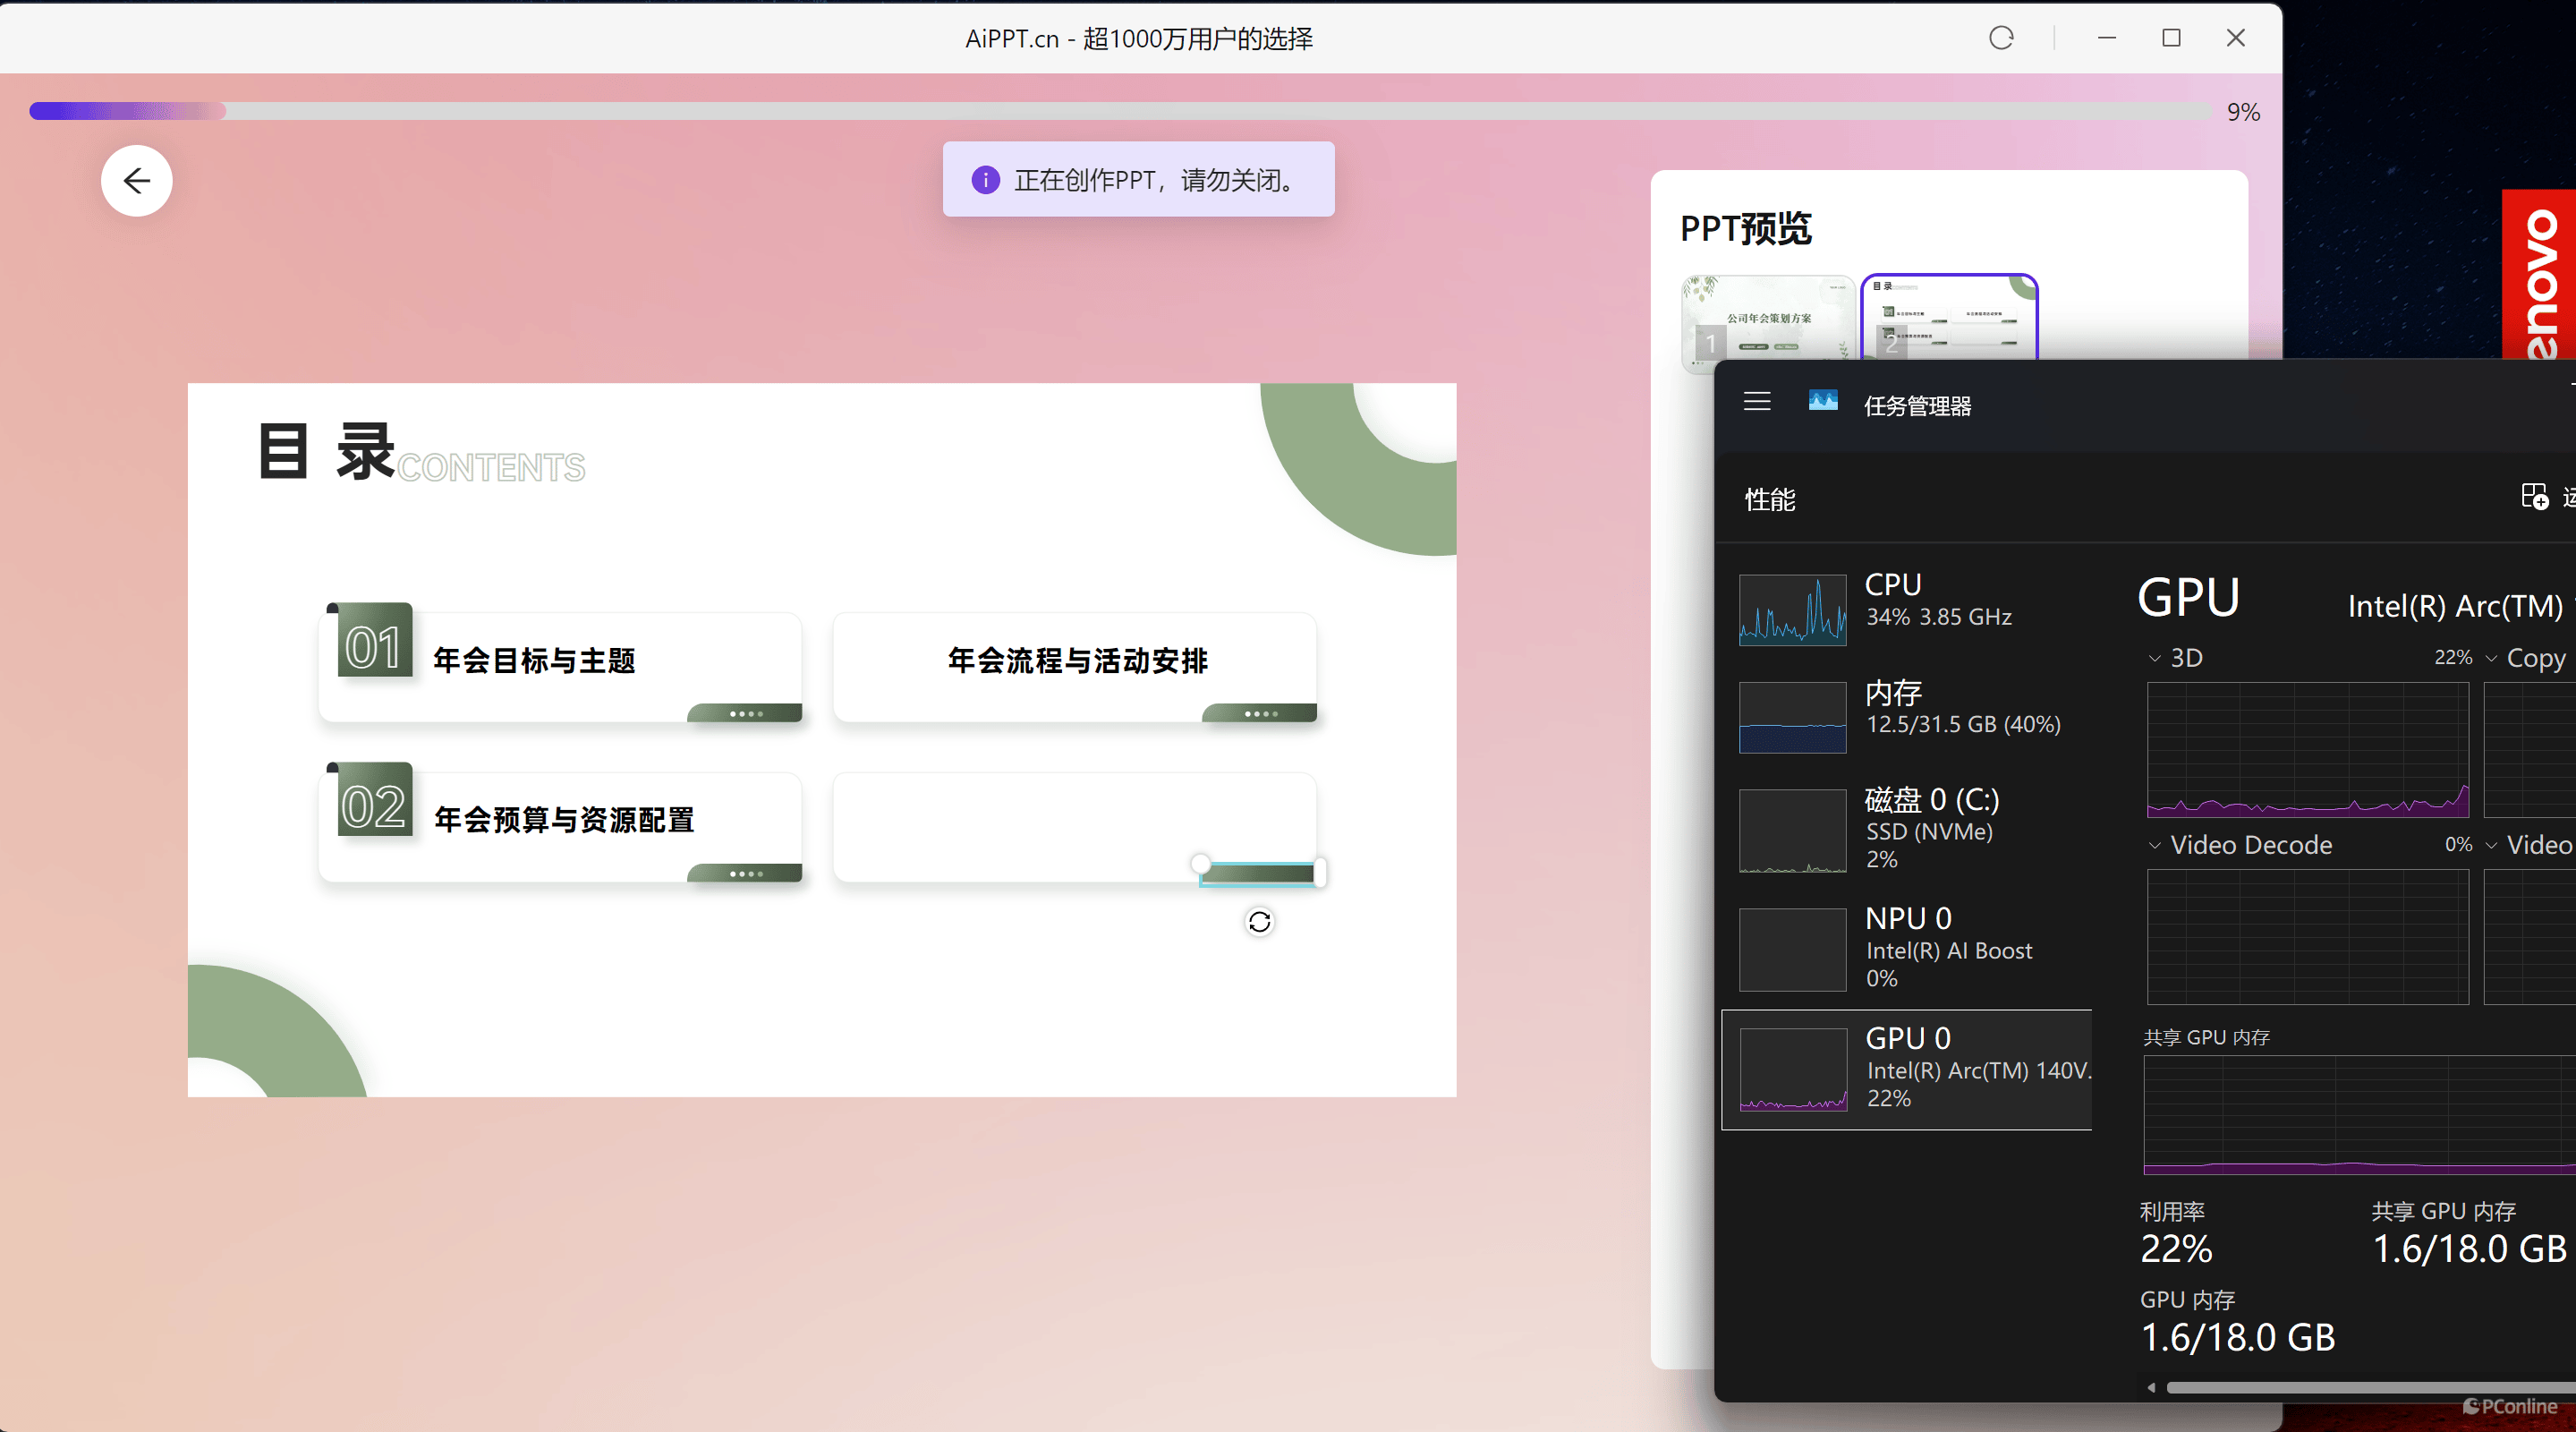
Task: Click the Task Manager app icon
Action: [x=1823, y=402]
